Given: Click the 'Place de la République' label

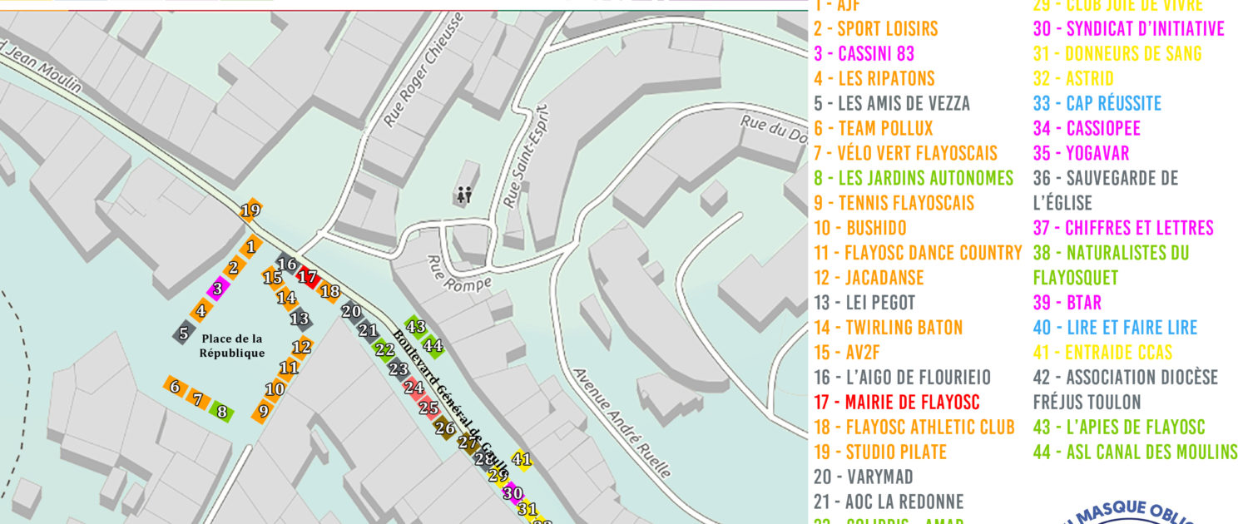Looking at the screenshot, I should [x=231, y=346].
